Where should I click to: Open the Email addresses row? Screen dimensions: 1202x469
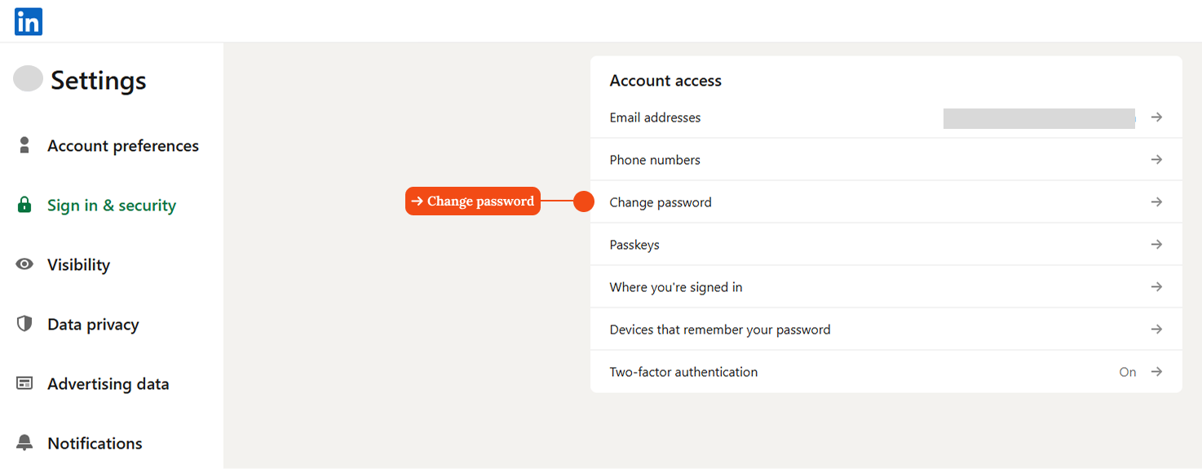(886, 117)
